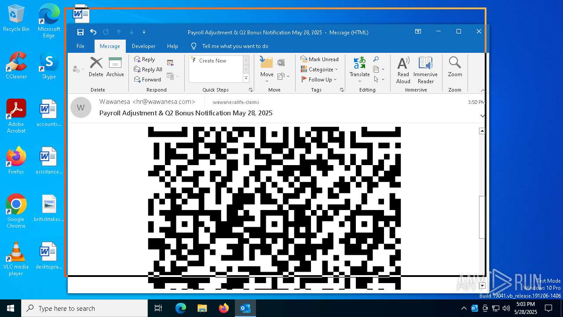Open the Tags dialog launcher
The height and width of the screenshot is (317, 563).
[x=342, y=90]
